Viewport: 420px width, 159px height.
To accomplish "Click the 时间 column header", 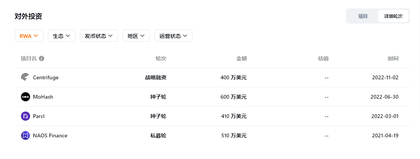I will (393, 58).
